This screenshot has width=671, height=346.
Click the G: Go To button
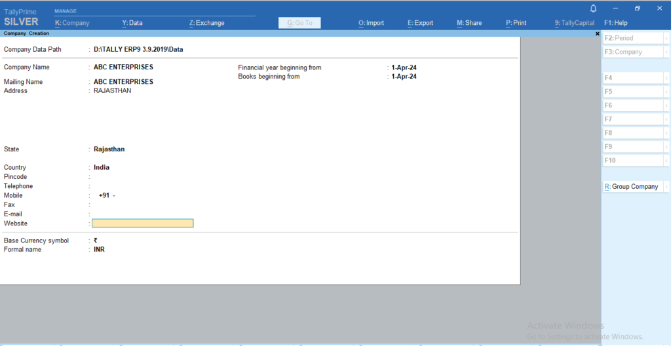299,23
